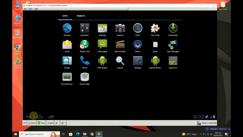Open the Voice Dialer app

click(85, 79)
